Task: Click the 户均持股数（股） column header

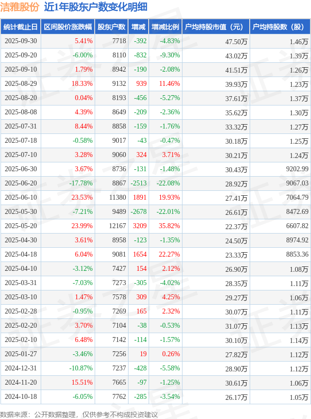Action: click(x=280, y=27)
